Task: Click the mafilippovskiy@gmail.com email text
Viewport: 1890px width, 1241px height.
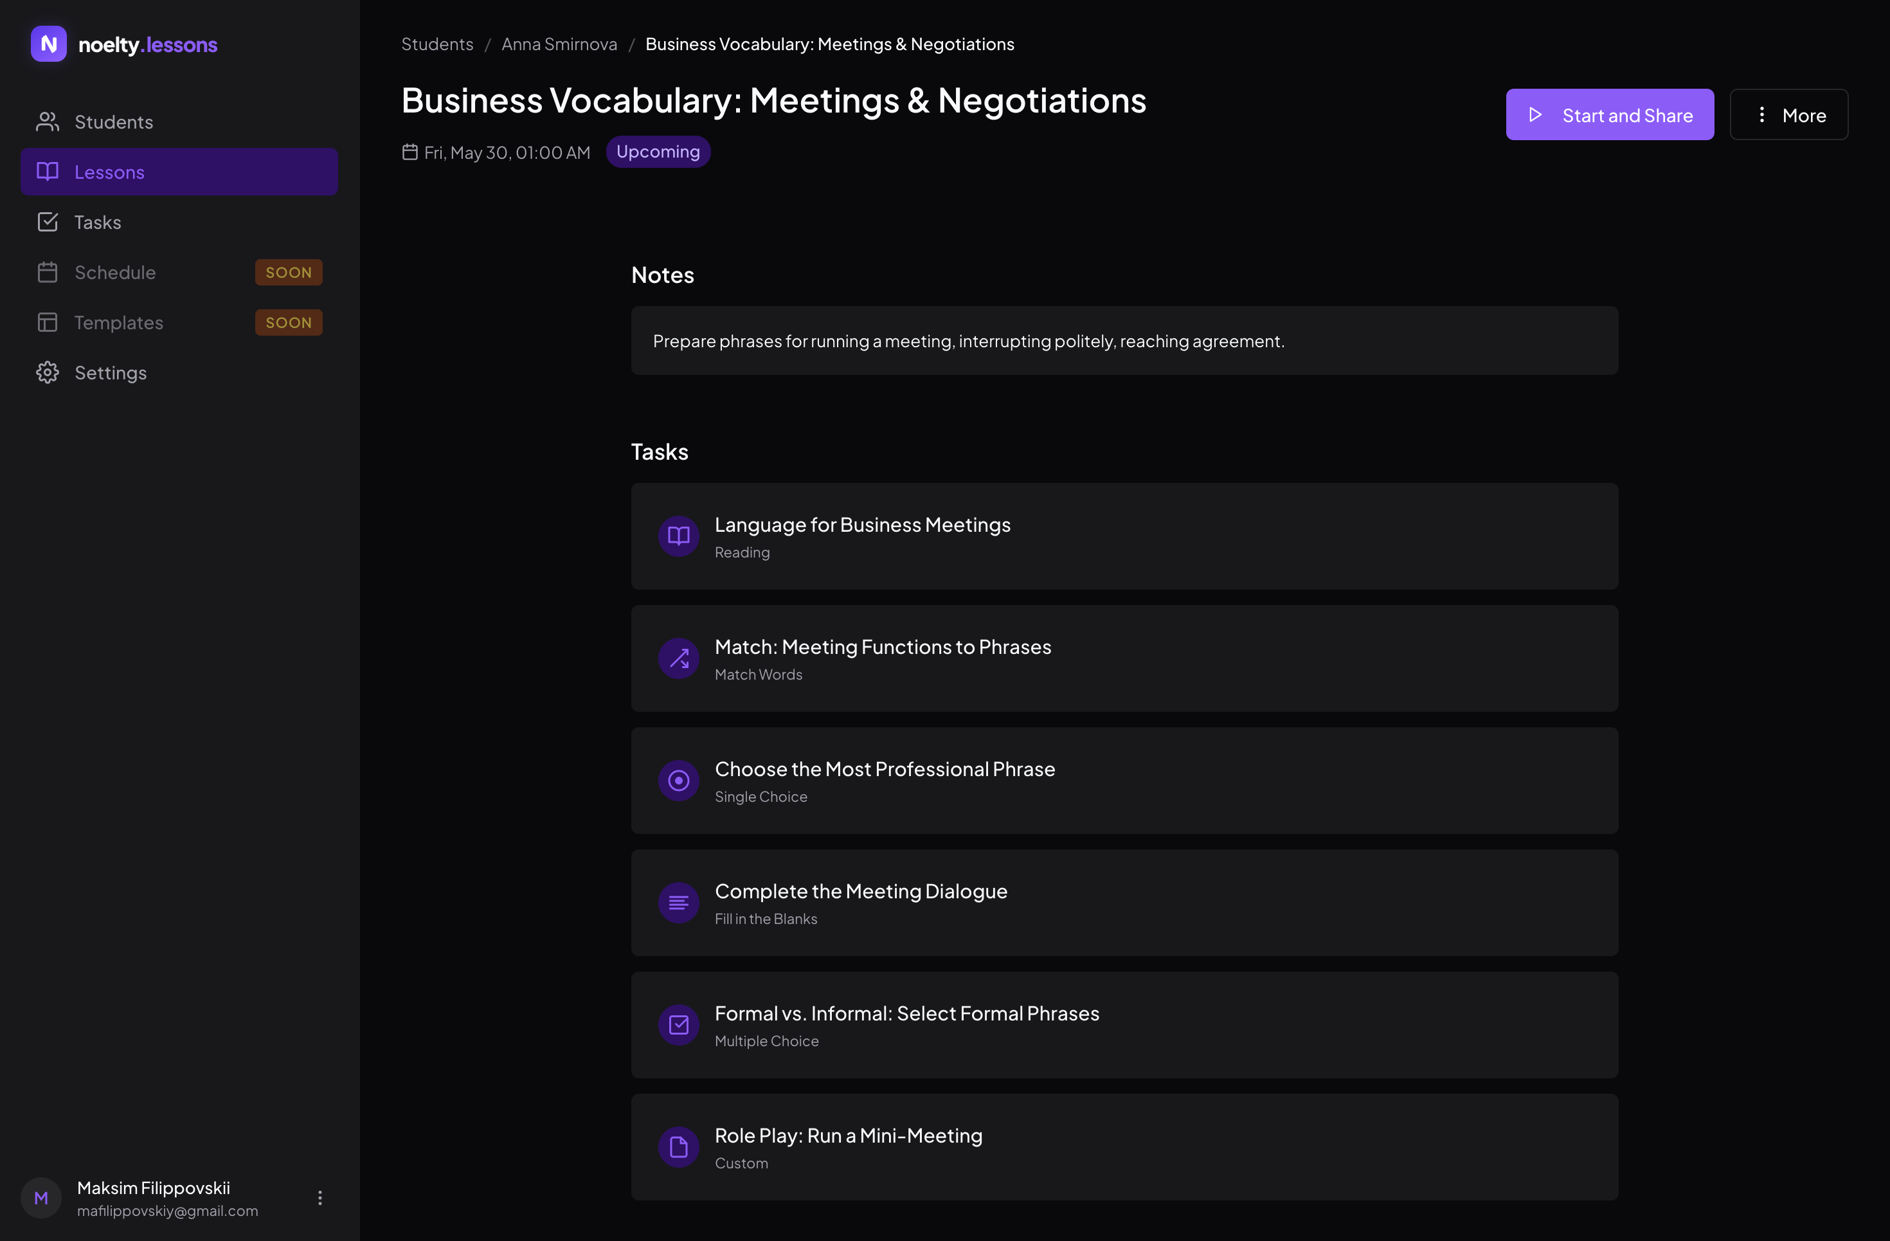Action: (x=168, y=1211)
